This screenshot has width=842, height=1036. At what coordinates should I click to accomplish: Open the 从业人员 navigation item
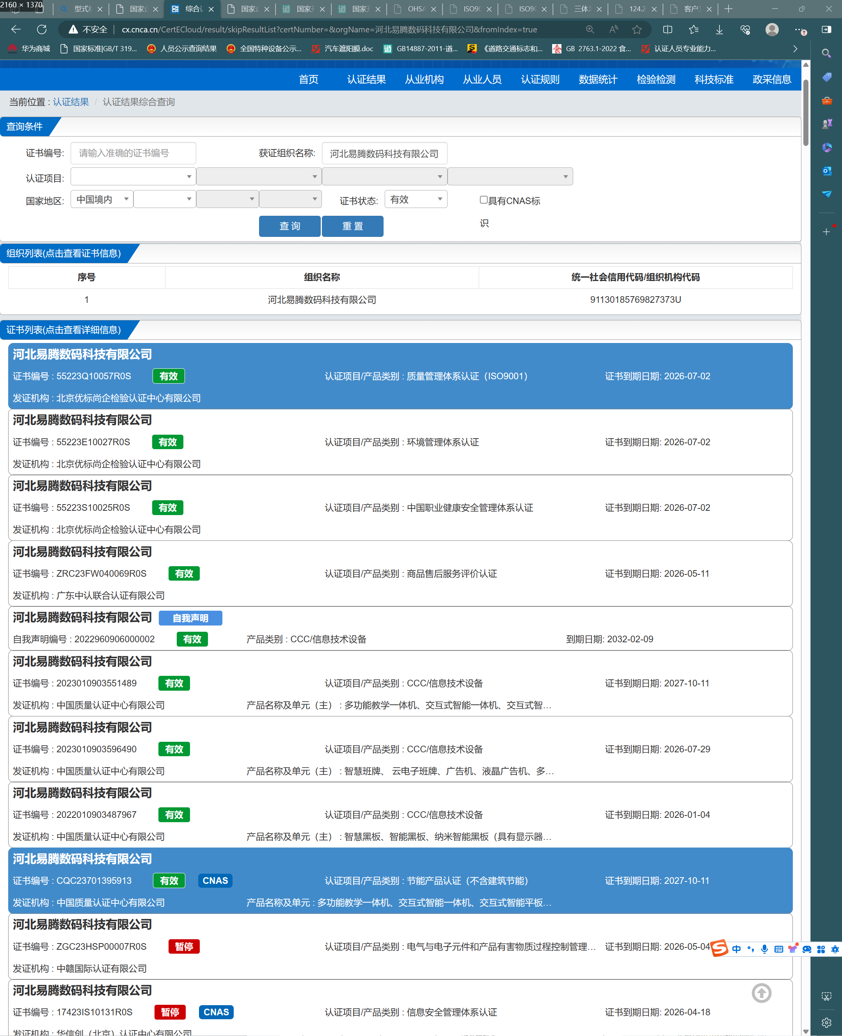pyautogui.click(x=482, y=79)
